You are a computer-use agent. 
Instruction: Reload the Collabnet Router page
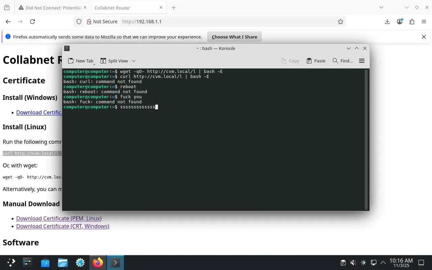click(x=32, y=22)
